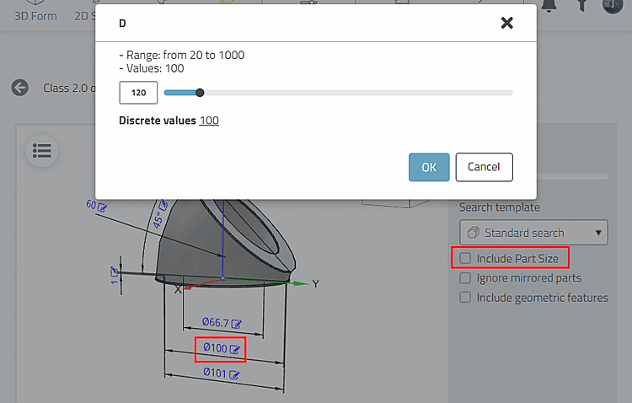Viewport: 632px width, 403px height.
Task: Click the Ø66.7 dimension value text
Action: coord(216,322)
